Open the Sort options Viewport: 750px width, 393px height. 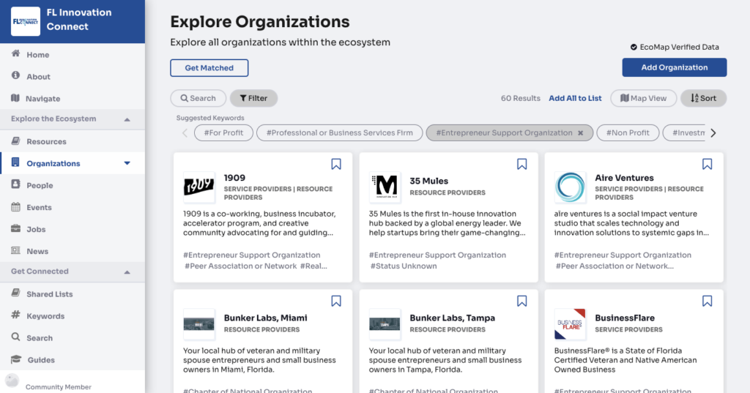click(x=703, y=98)
